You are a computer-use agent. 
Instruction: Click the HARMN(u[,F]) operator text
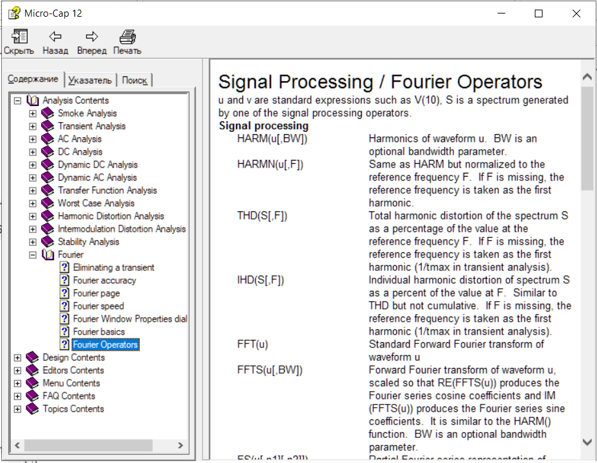coord(271,164)
